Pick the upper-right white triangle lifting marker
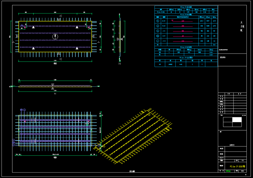Screen dimensions: 253x178 coord(77,27)
